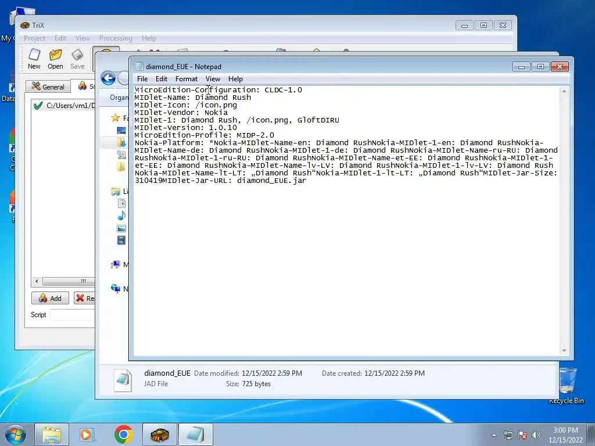The width and height of the screenshot is (595, 446).
Task: Show hidden tray icons arrow
Action: (x=494, y=435)
